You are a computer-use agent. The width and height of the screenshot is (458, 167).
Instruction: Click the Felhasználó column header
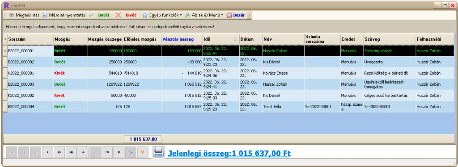click(x=435, y=39)
